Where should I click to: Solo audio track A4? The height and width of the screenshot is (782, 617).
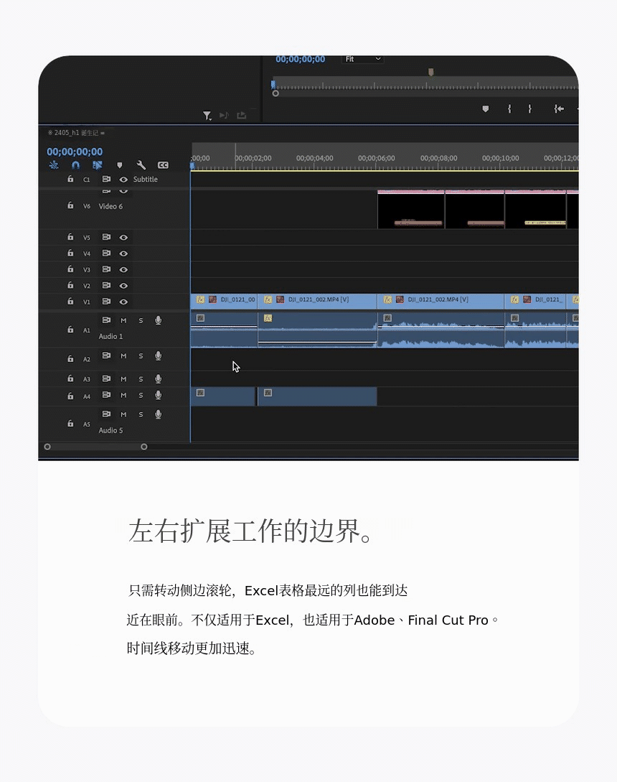(141, 396)
